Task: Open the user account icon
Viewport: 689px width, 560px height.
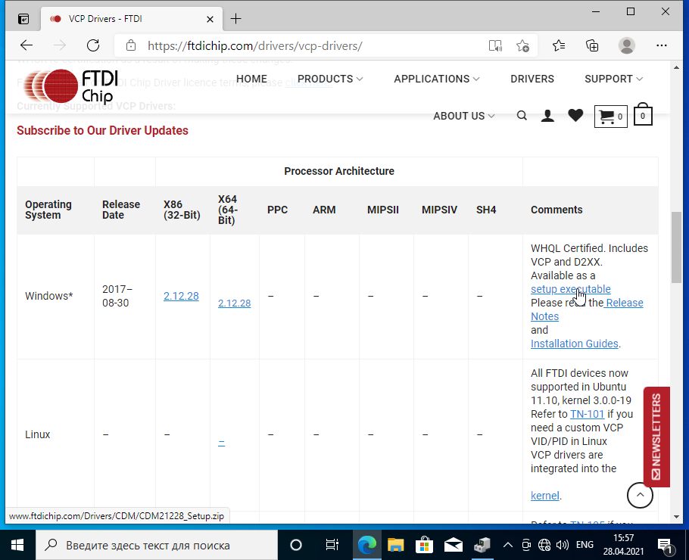Action: point(547,116)
